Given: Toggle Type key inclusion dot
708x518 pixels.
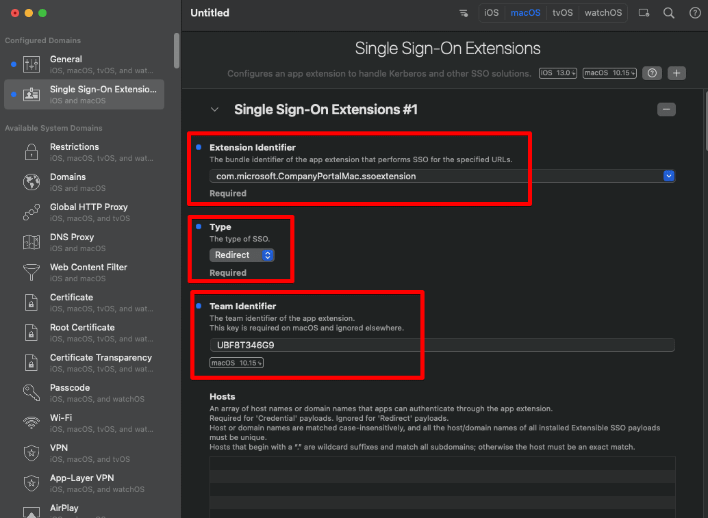Looking at the screenshot, I should point(199,226).
